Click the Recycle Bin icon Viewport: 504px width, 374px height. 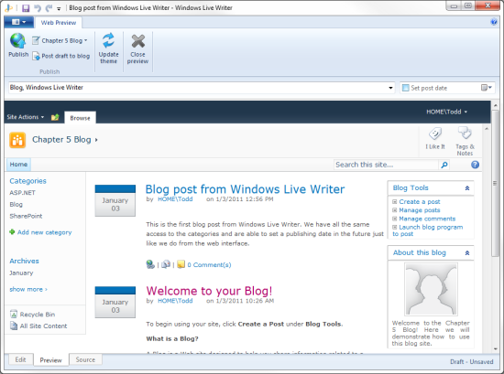coord(14,314)
